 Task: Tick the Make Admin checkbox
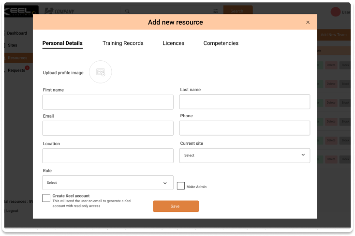click(x=181, y=186)
